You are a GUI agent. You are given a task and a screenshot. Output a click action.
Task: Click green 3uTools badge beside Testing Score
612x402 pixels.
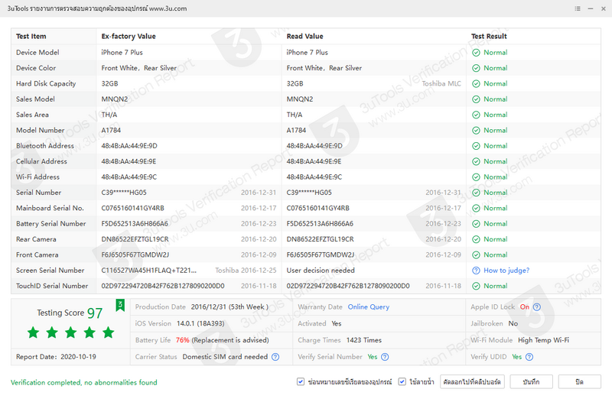(120, 305)
